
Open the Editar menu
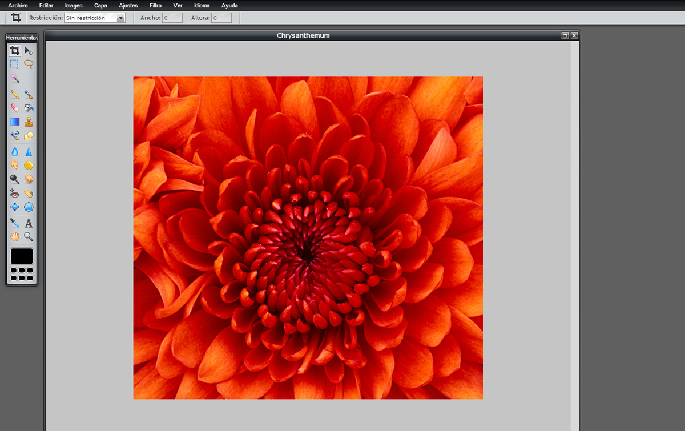click(x=46, y=5)
